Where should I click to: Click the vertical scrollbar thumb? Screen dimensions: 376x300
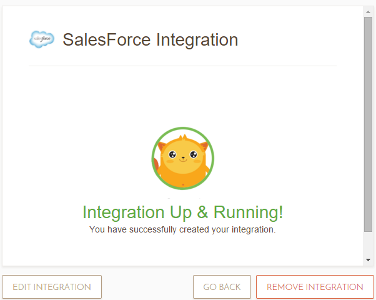click(368, 125)
